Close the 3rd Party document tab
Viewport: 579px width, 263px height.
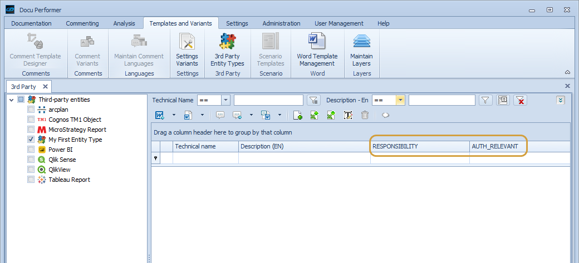(45, 87)
